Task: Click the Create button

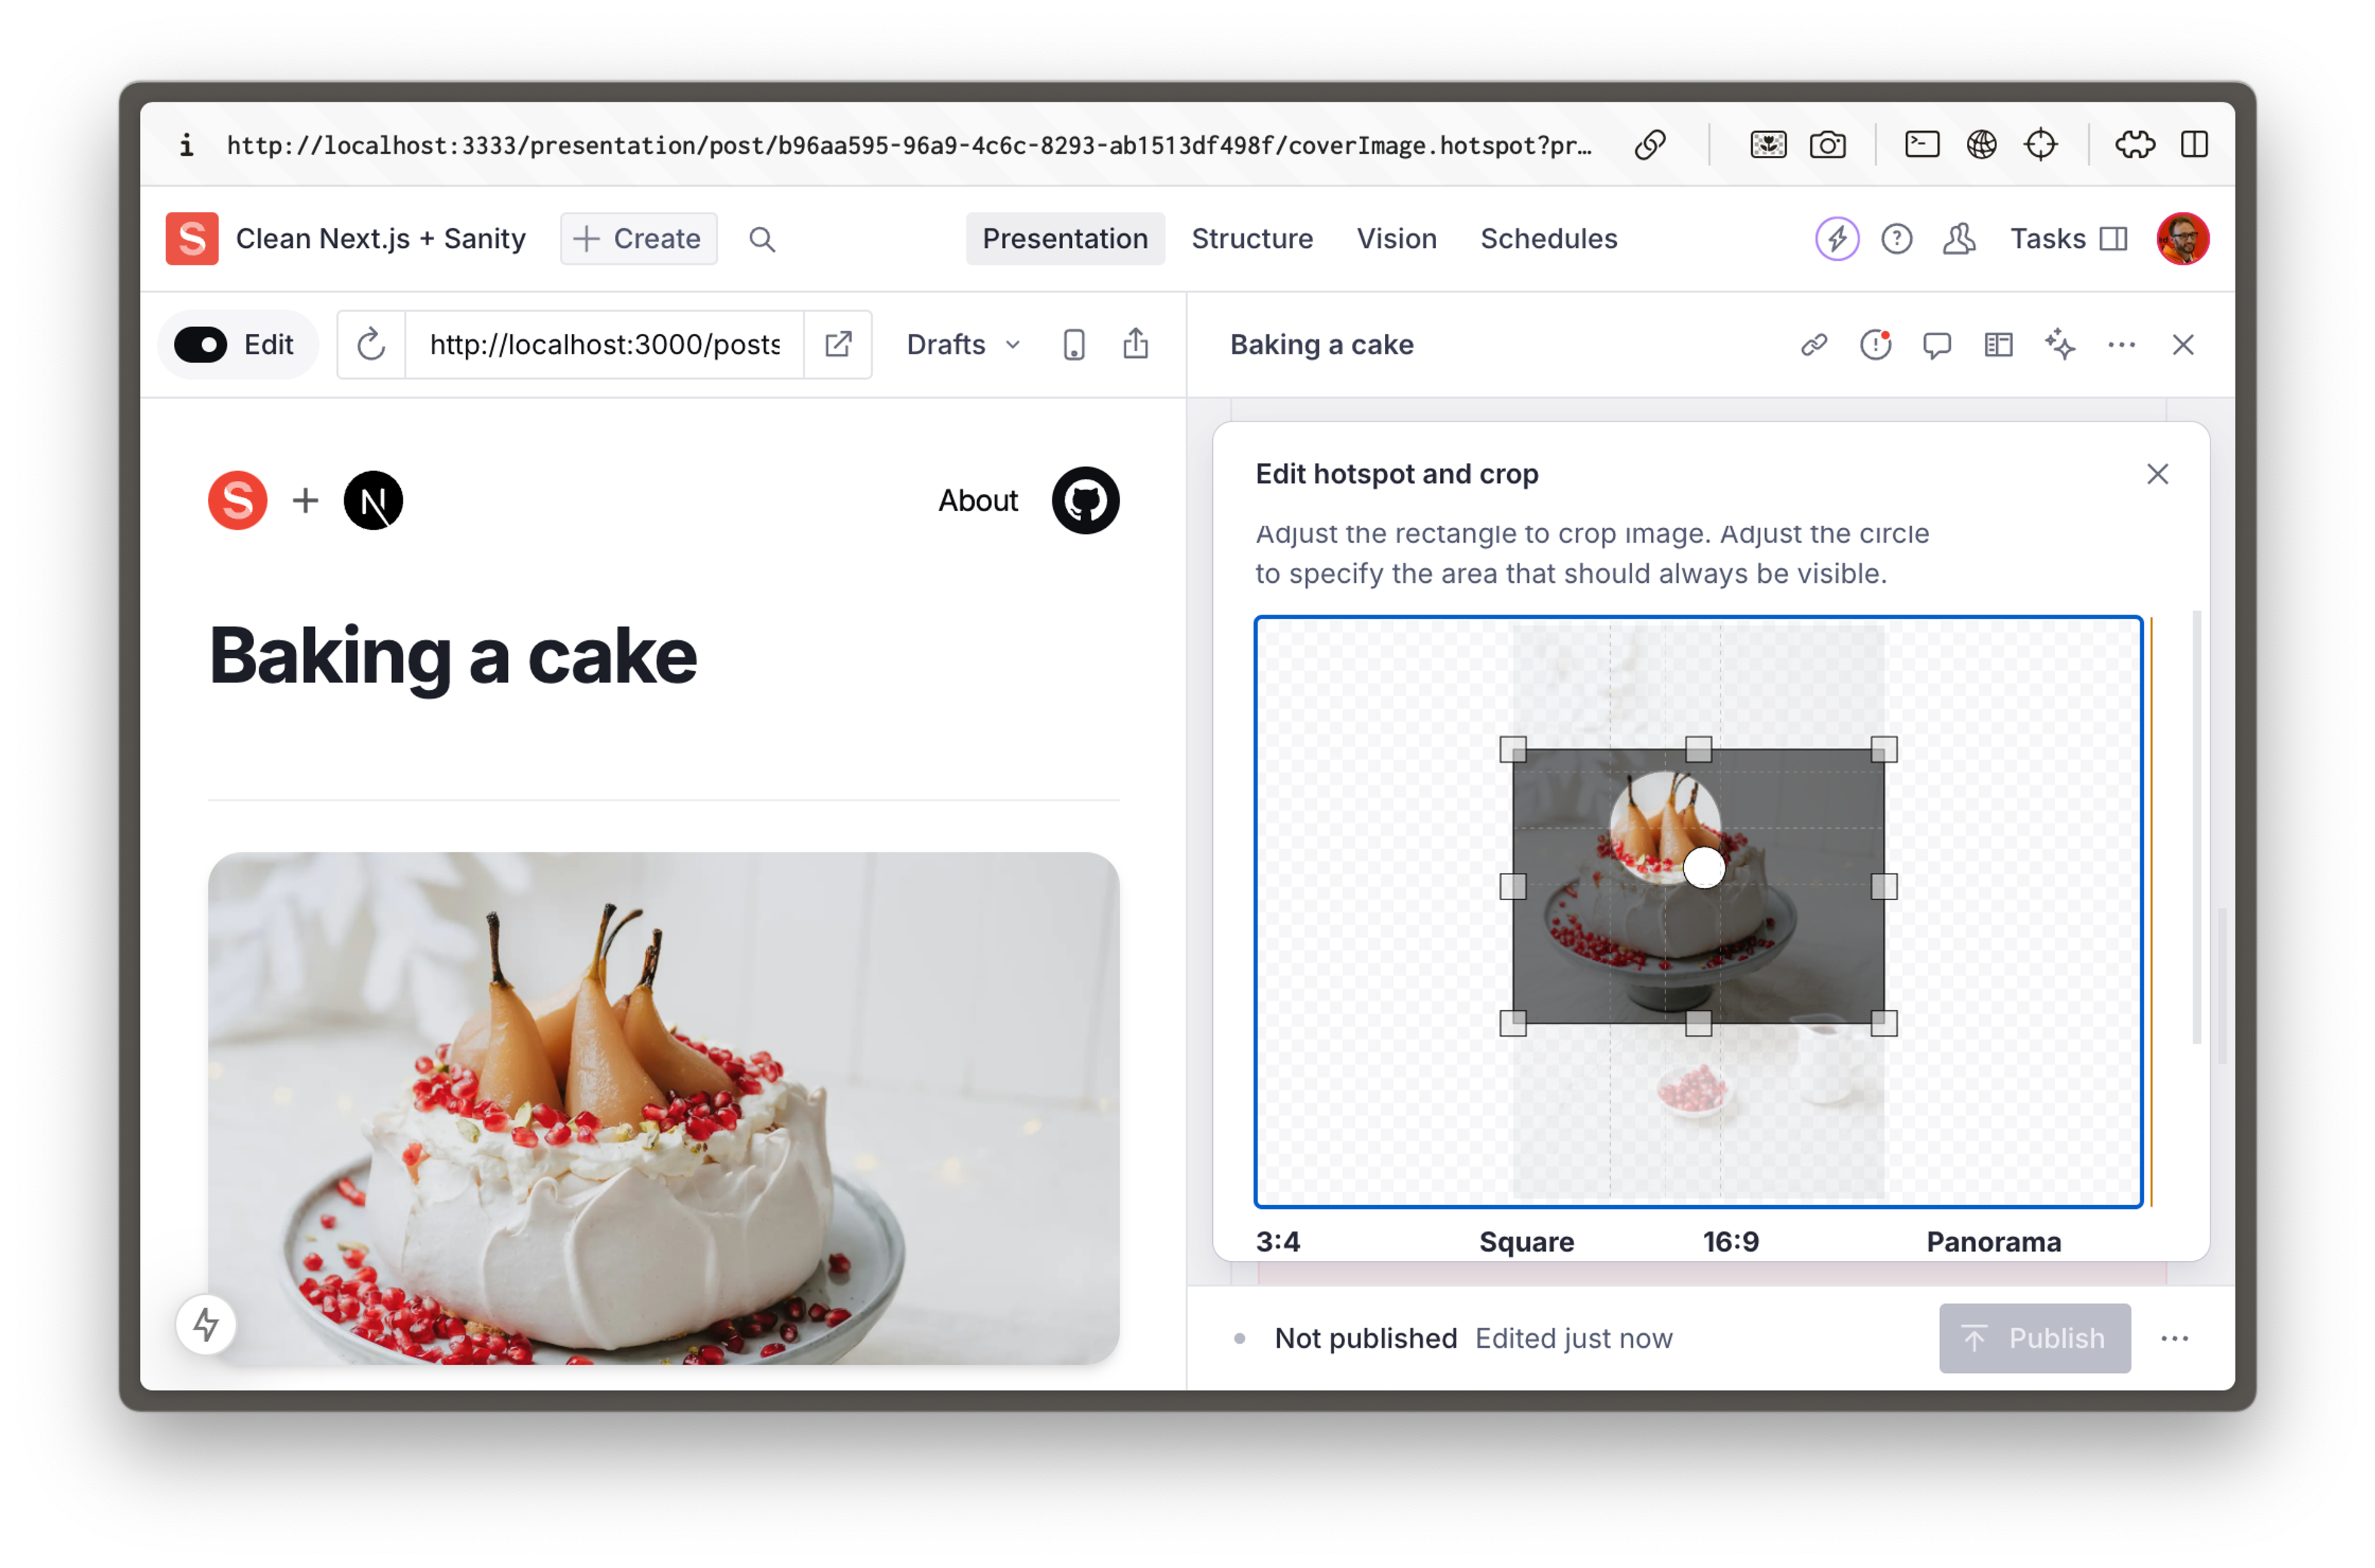Action: 638,239
